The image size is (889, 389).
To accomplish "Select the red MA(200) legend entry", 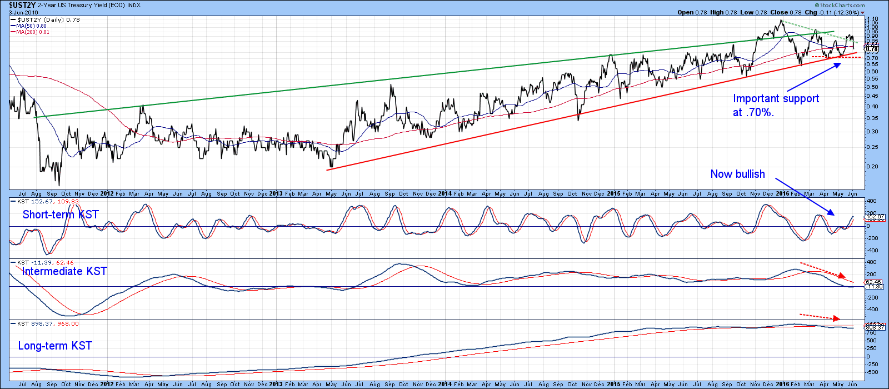I will [x=32, y=32].
